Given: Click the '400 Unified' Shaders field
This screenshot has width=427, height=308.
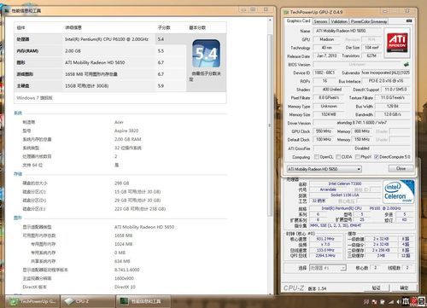Looking at the screenshot, I should 332,90.
